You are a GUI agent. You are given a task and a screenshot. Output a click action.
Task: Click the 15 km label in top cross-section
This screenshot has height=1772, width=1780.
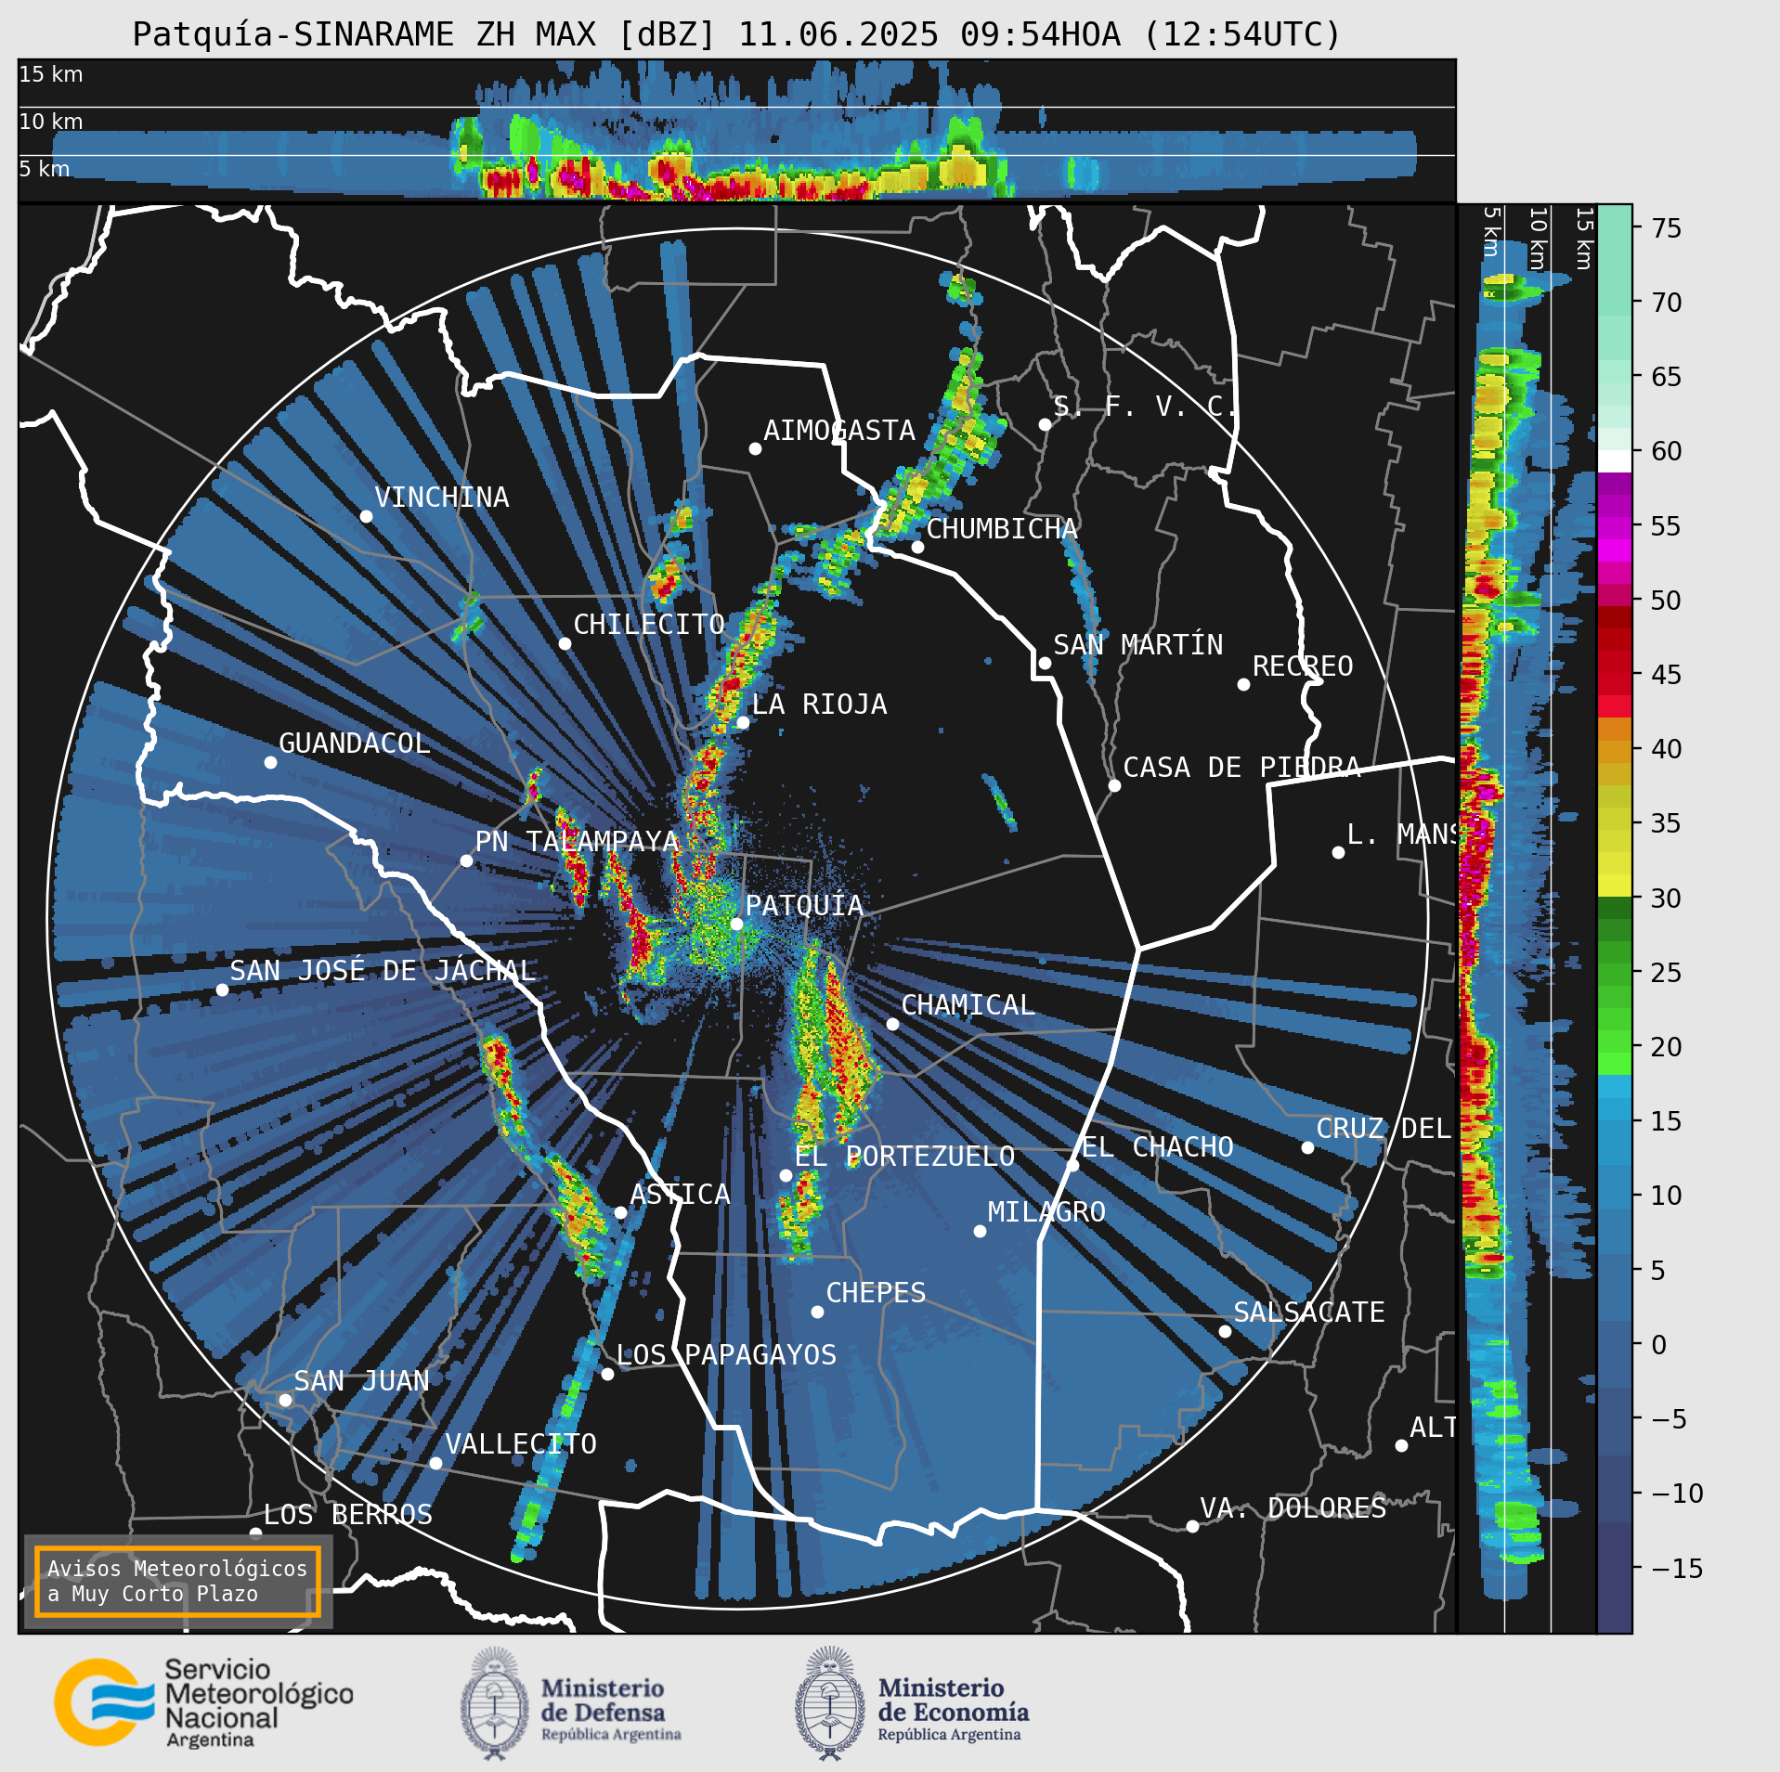51,74
